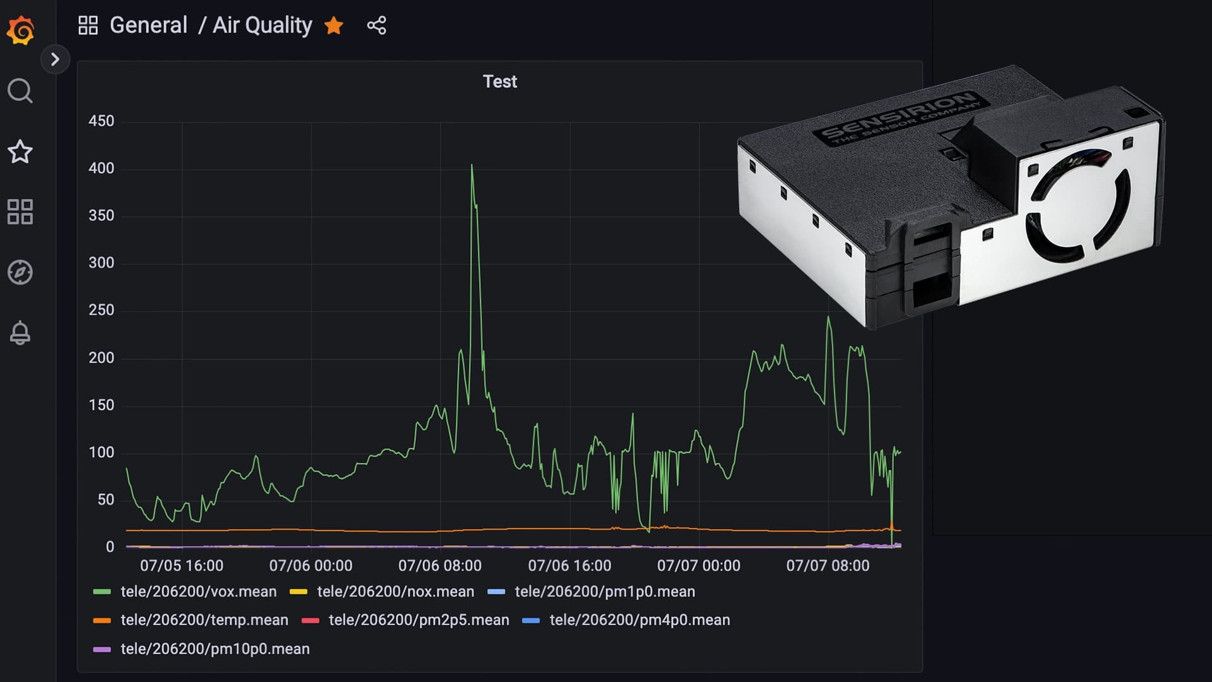This screenshot has height=682, width=1212.
Task: Toggle tele/206200/vox.mean series in legend
Action: [x=198, y=592]
